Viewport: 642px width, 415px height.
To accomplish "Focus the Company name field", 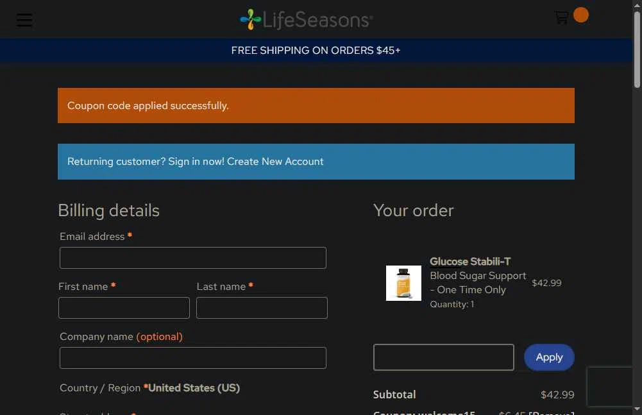I will pyautogui.click(x=193, y=358).
